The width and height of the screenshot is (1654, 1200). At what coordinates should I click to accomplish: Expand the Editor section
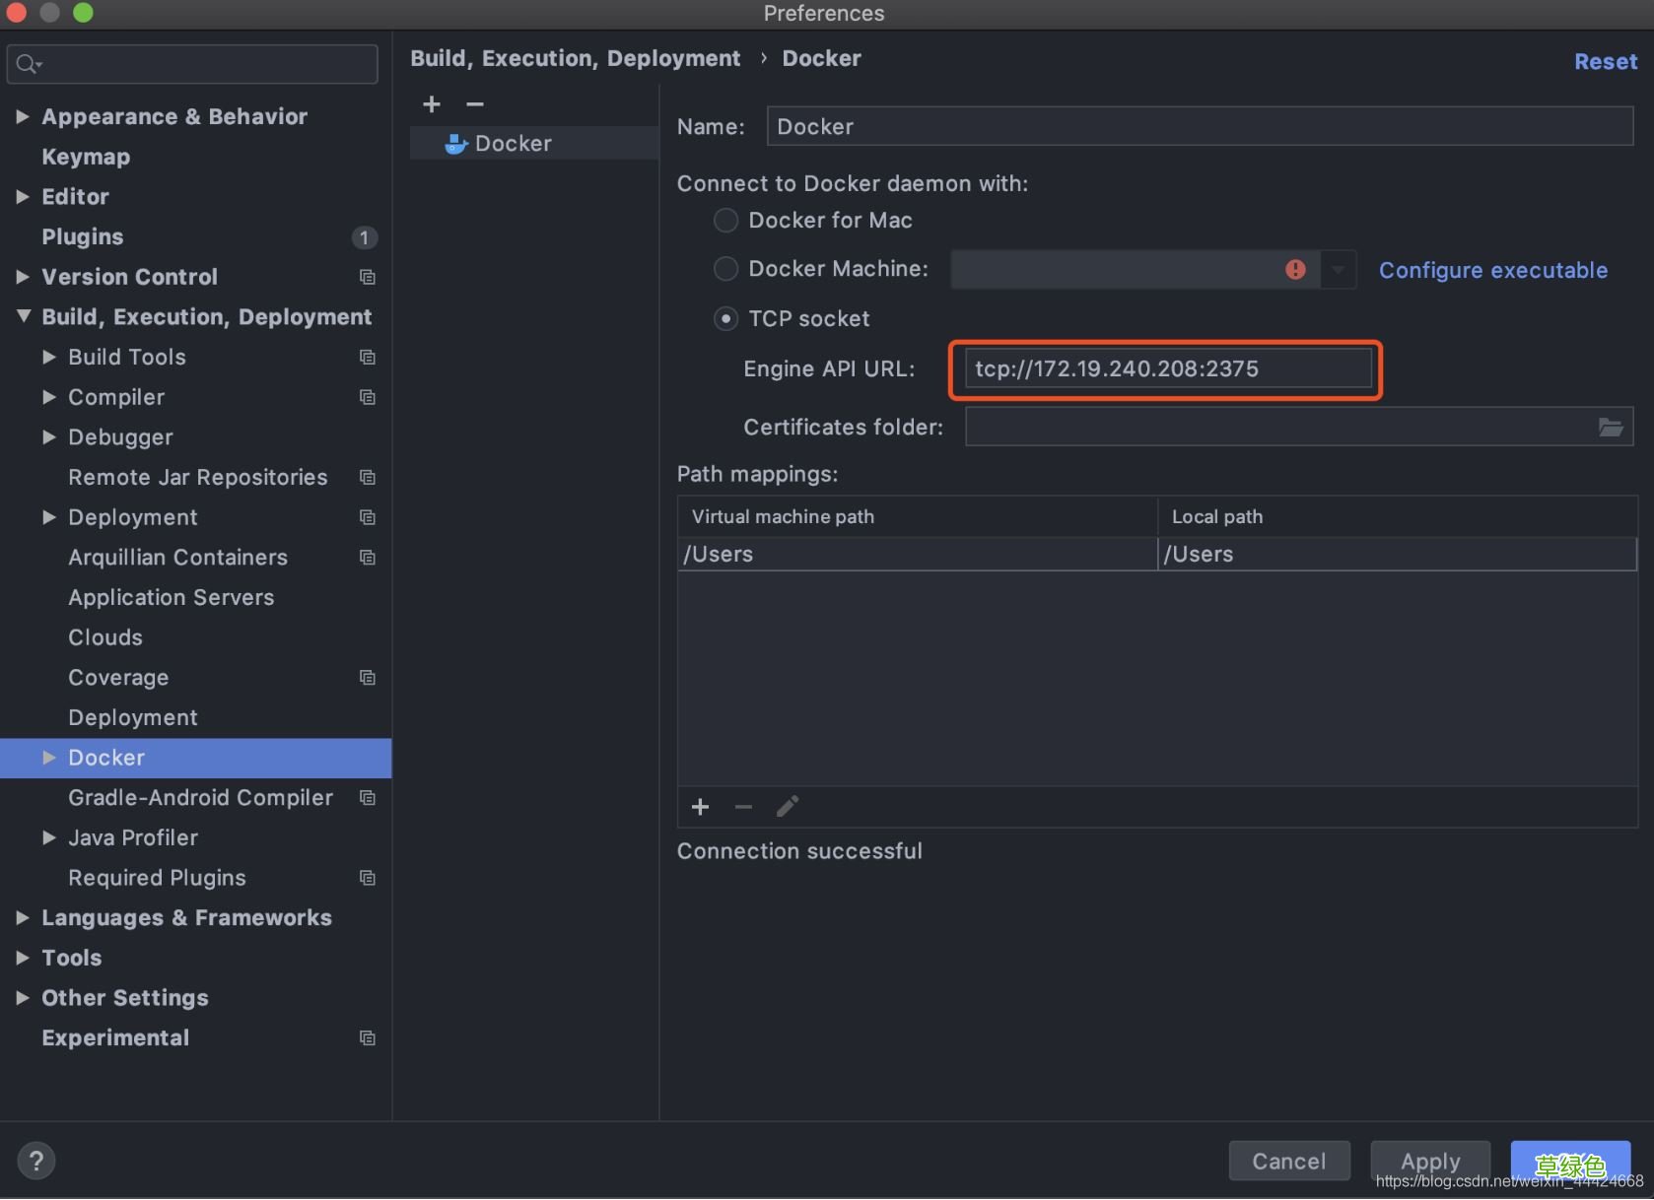pos(23,197)
